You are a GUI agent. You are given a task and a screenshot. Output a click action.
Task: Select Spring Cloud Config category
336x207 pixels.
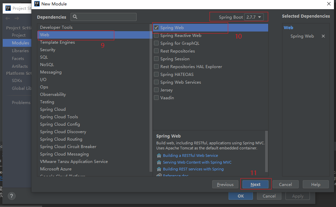pyautogui.click(x=60, y=124)
